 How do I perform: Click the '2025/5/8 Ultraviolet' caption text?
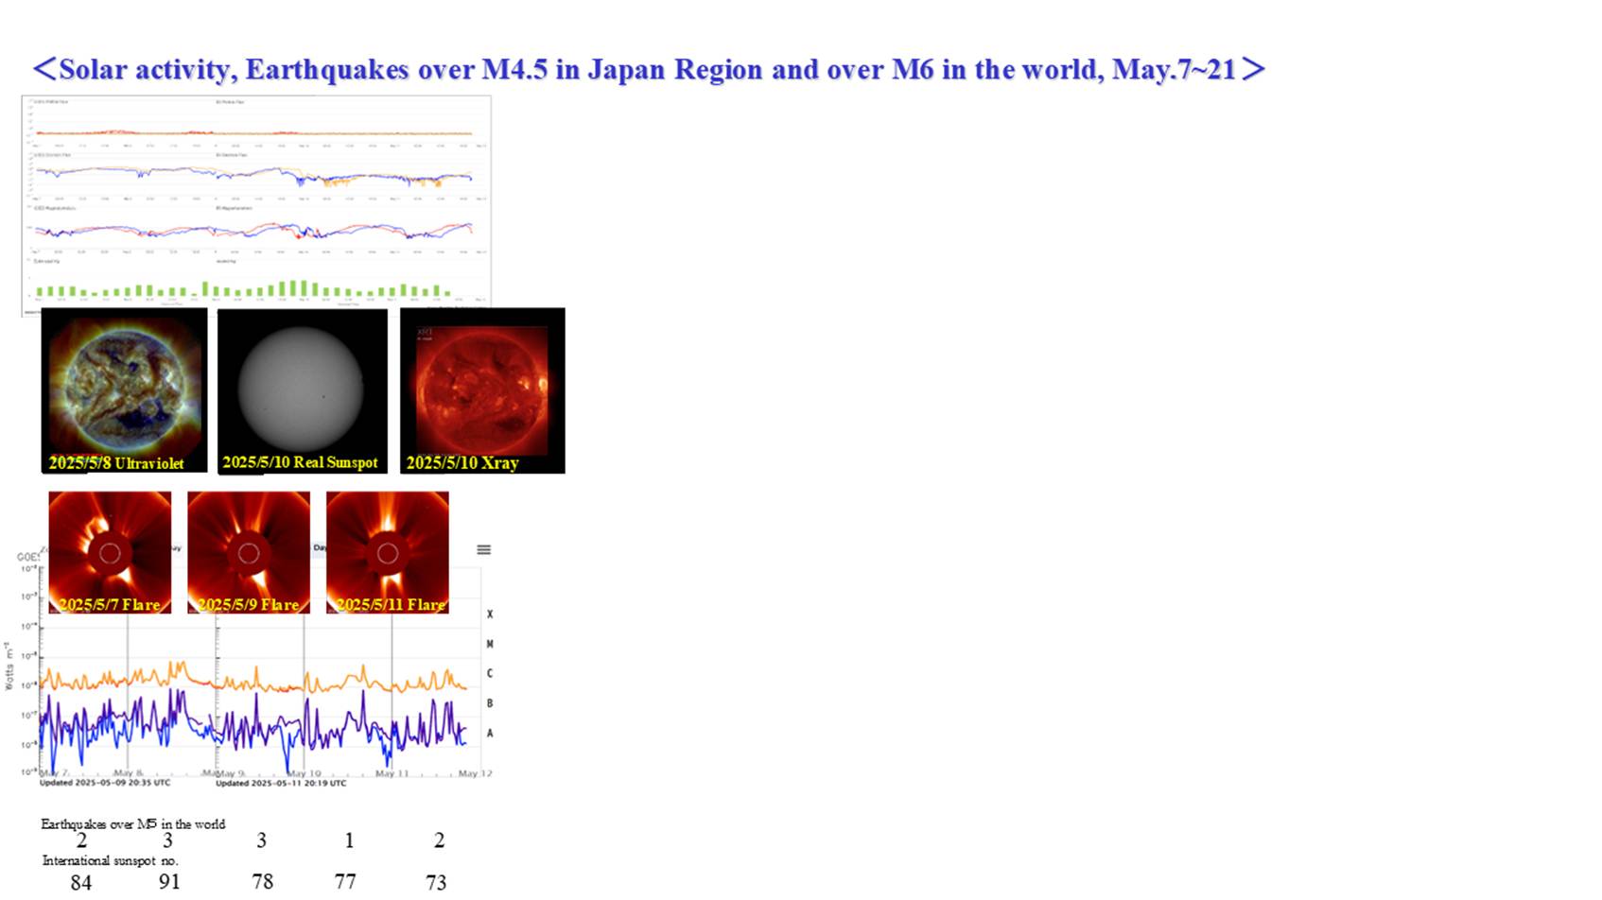pos(116,463)
